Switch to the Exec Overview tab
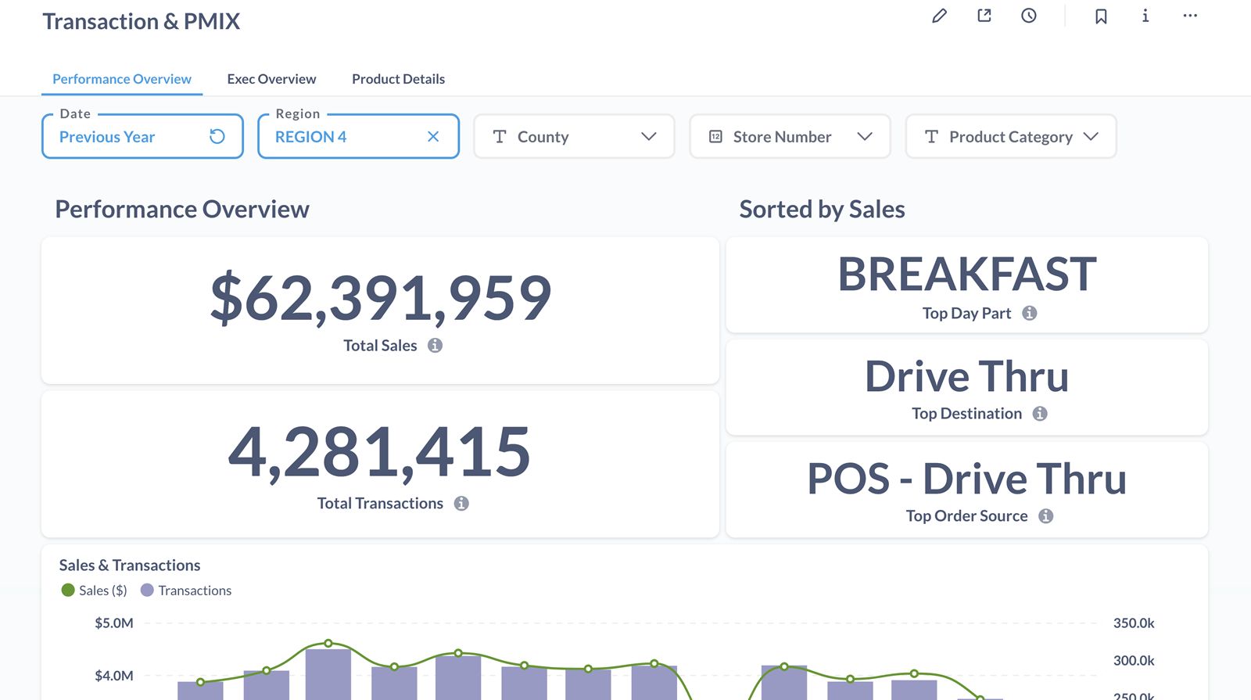The height and width of the screenshot is (700, 1251). [x=271, y=79]
